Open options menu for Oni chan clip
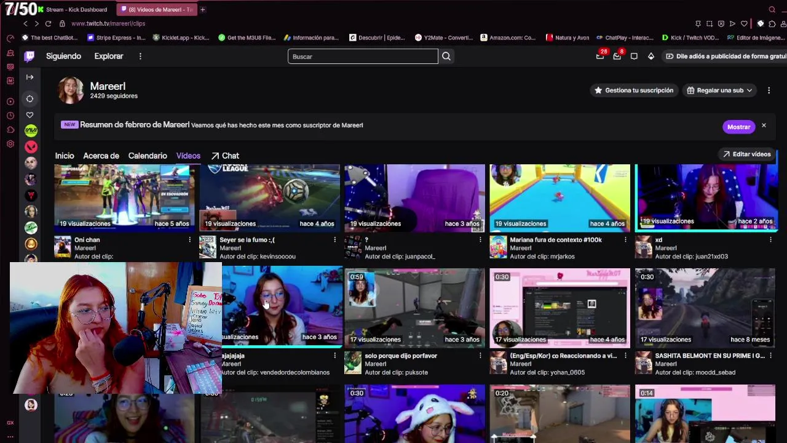787x443 pixels. tap(189, 240)
